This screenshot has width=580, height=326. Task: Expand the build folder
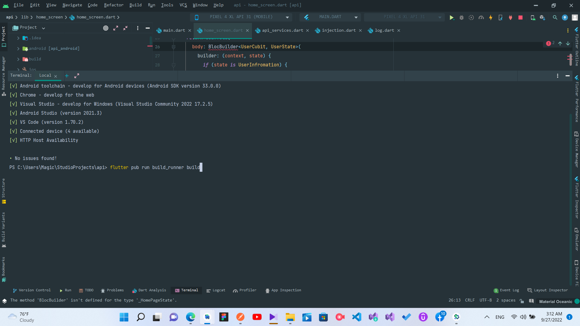pos(18,59)
